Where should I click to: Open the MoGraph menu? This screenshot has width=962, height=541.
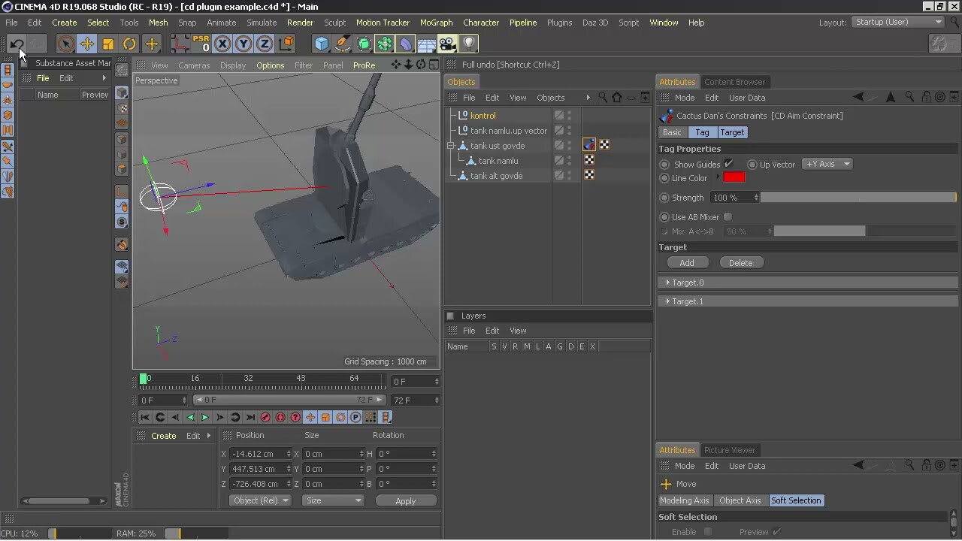point(436,23)
